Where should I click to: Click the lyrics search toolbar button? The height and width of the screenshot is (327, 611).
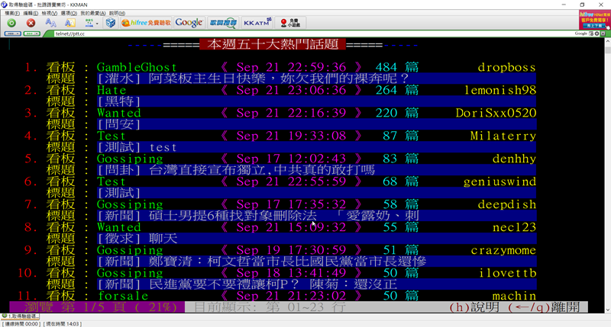(x=223, y=23)
